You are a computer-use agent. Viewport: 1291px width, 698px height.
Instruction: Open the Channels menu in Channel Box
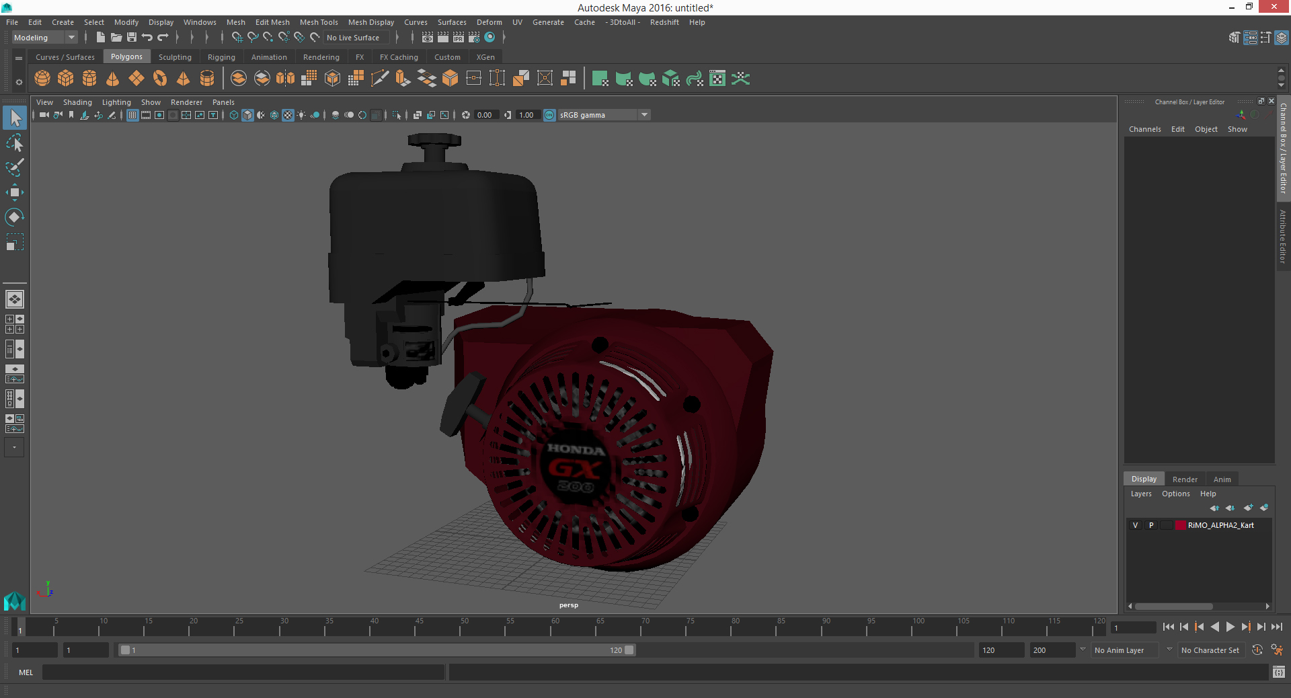pyautogui.click(x=1144, y=129)
